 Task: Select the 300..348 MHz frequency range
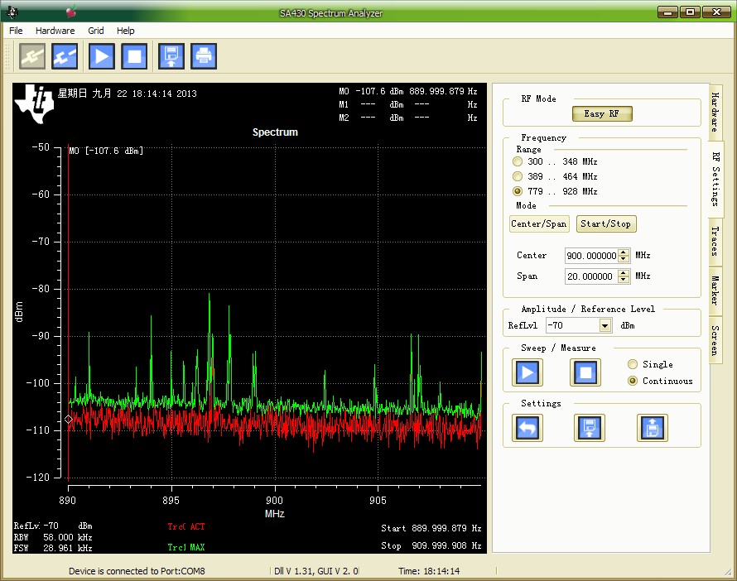point(518,161)
